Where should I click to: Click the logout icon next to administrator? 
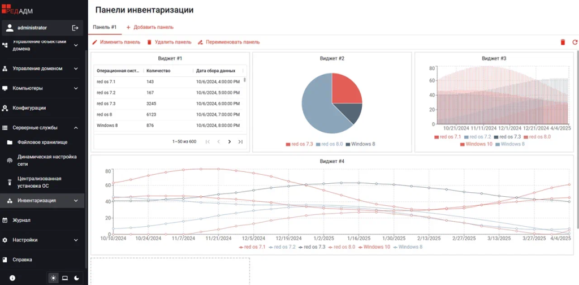[x=75, y=28]
